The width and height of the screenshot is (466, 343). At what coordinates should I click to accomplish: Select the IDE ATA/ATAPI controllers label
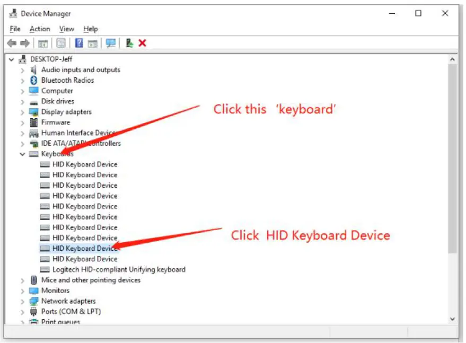coord(81,143)
